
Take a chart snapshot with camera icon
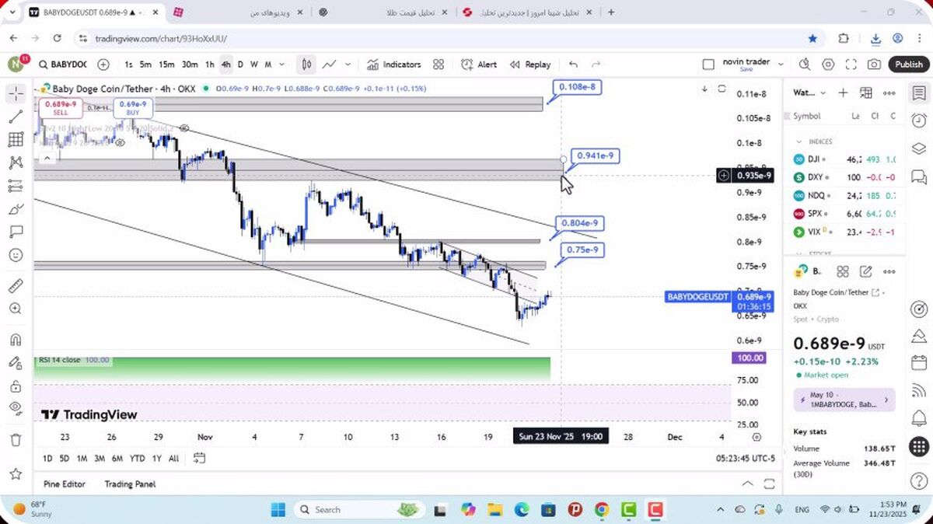pyautogui.click(x=875, y=65)
